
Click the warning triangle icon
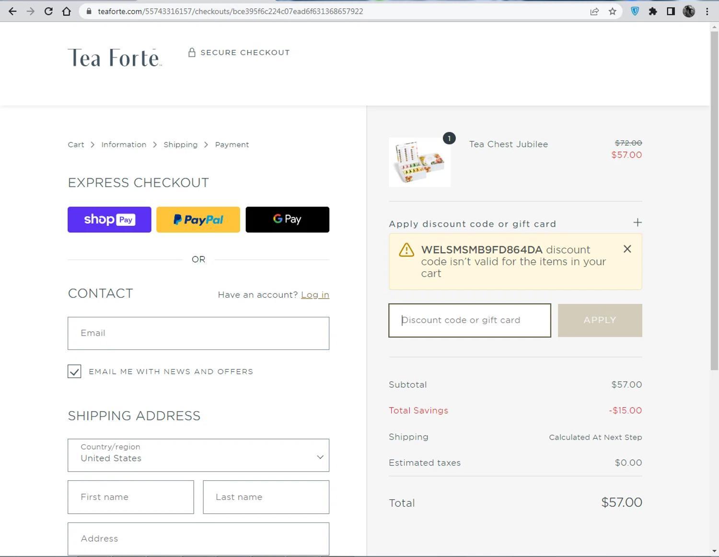click(406, 250)
